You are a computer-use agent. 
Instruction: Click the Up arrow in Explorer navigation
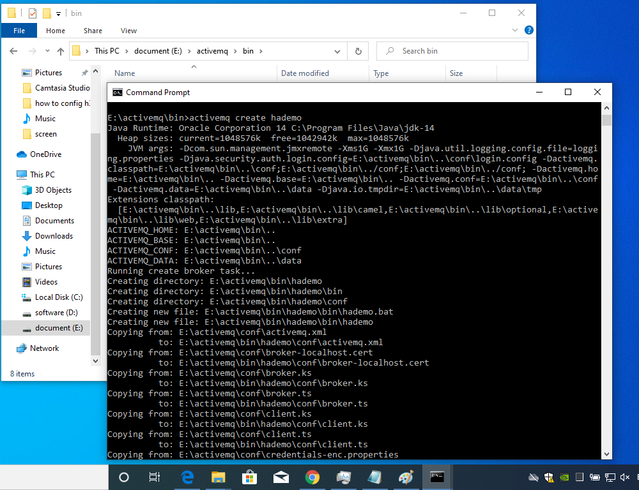61,51
